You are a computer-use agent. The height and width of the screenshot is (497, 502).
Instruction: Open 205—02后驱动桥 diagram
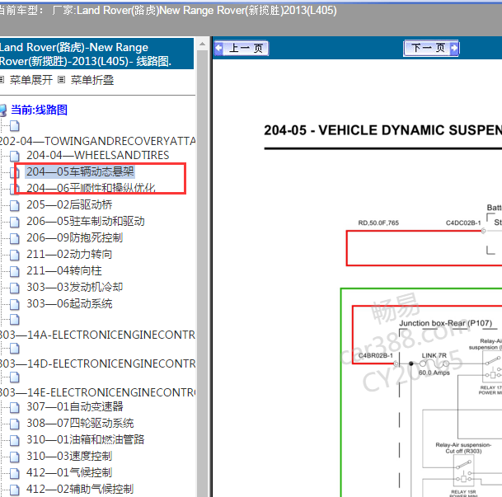point(69,204)
